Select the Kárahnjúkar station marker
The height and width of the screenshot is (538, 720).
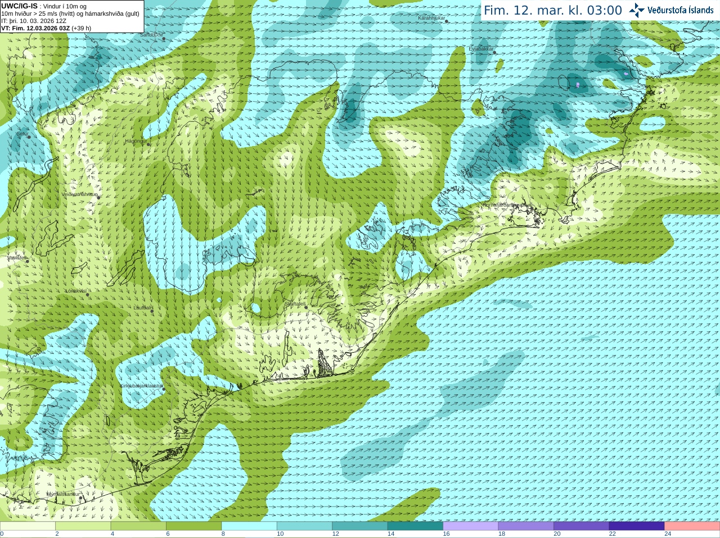(447, 21)
